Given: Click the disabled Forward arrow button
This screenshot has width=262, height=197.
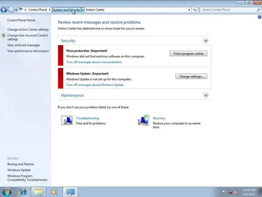Looking at the screenshot, I should pyautogui.click(x=11, y=10).
